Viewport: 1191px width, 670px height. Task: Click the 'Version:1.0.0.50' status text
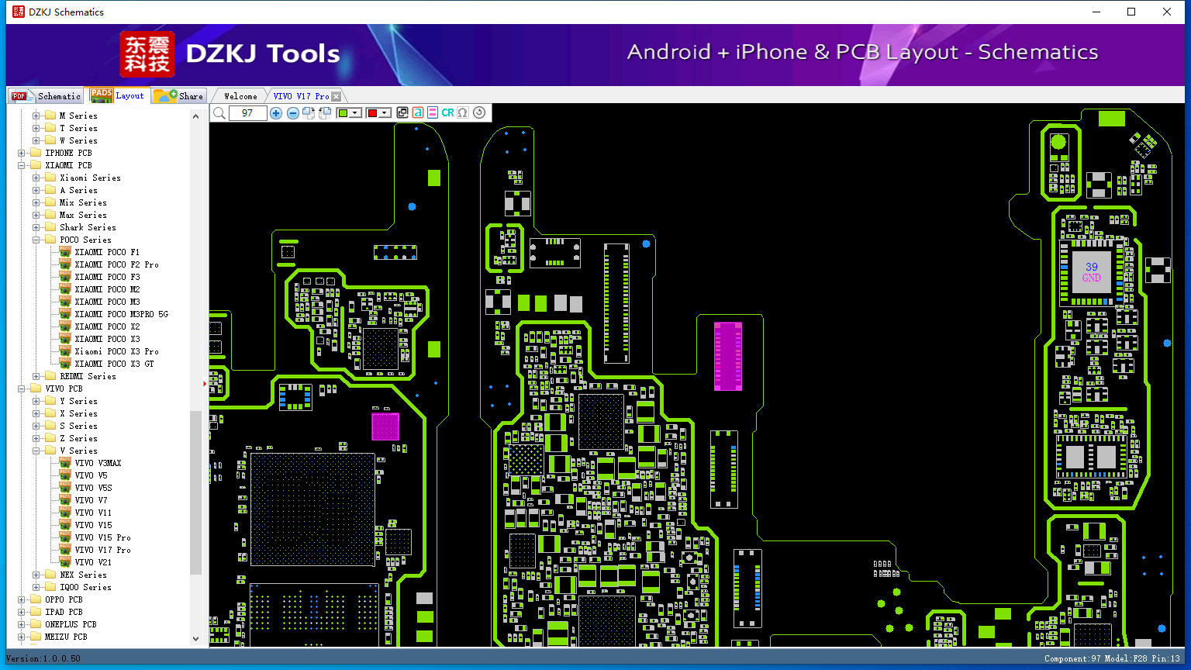[x=43, y=658]
